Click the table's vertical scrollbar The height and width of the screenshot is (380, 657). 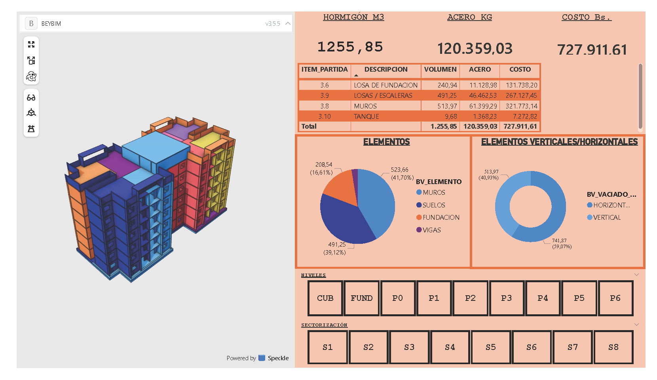tap(640, 97)
